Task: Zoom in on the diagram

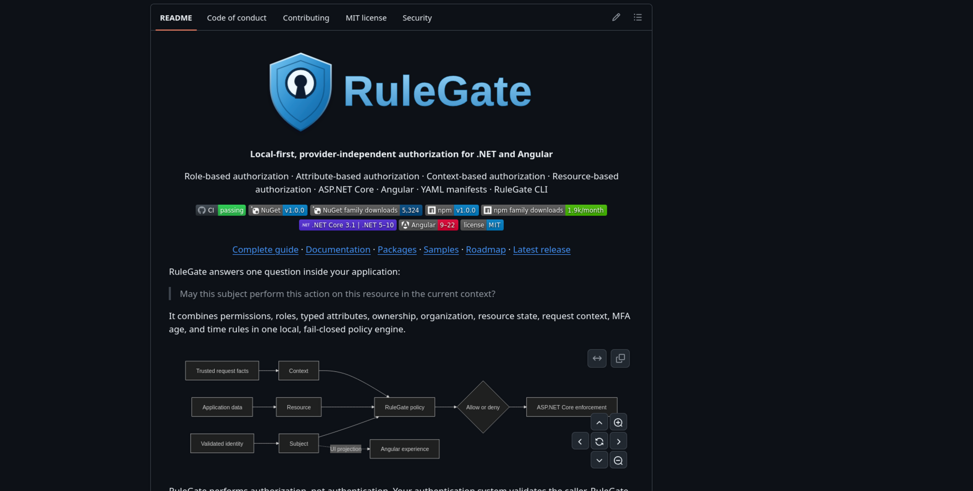Action: click(x=618, y=422)
